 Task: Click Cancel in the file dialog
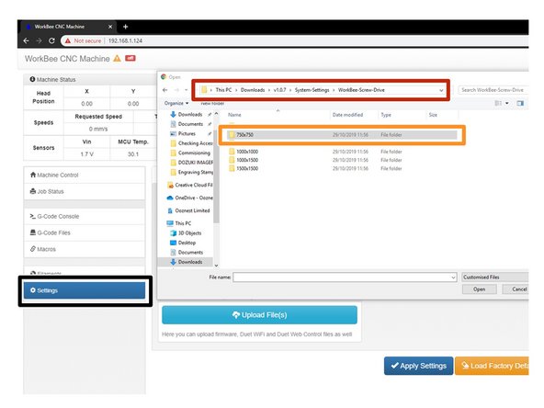click(516, 289)
